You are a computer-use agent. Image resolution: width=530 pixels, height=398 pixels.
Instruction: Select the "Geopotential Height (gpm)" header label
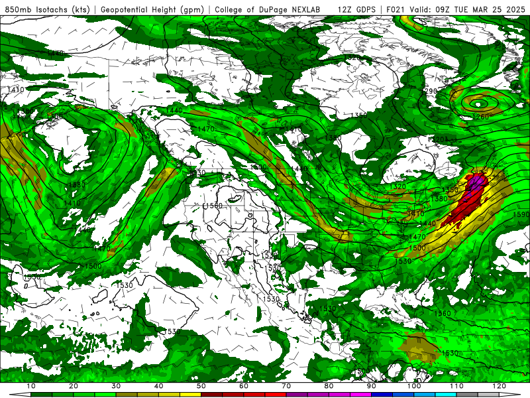tap(152, 9)
